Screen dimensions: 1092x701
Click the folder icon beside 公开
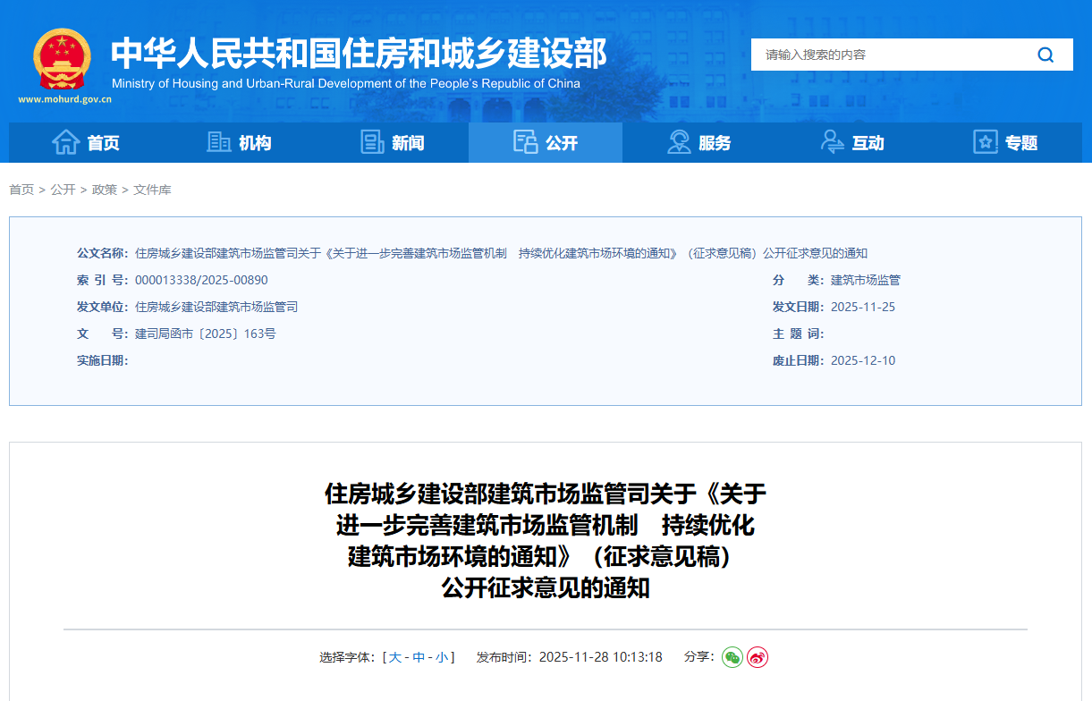pyautogui.click(x=525, y=141)
